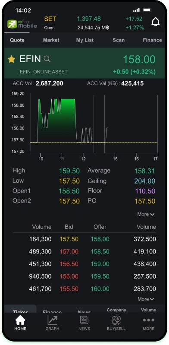Viewport: 169px width, 345px height.
Task: Open the GRAPH bottom tab
Action: 52,323
